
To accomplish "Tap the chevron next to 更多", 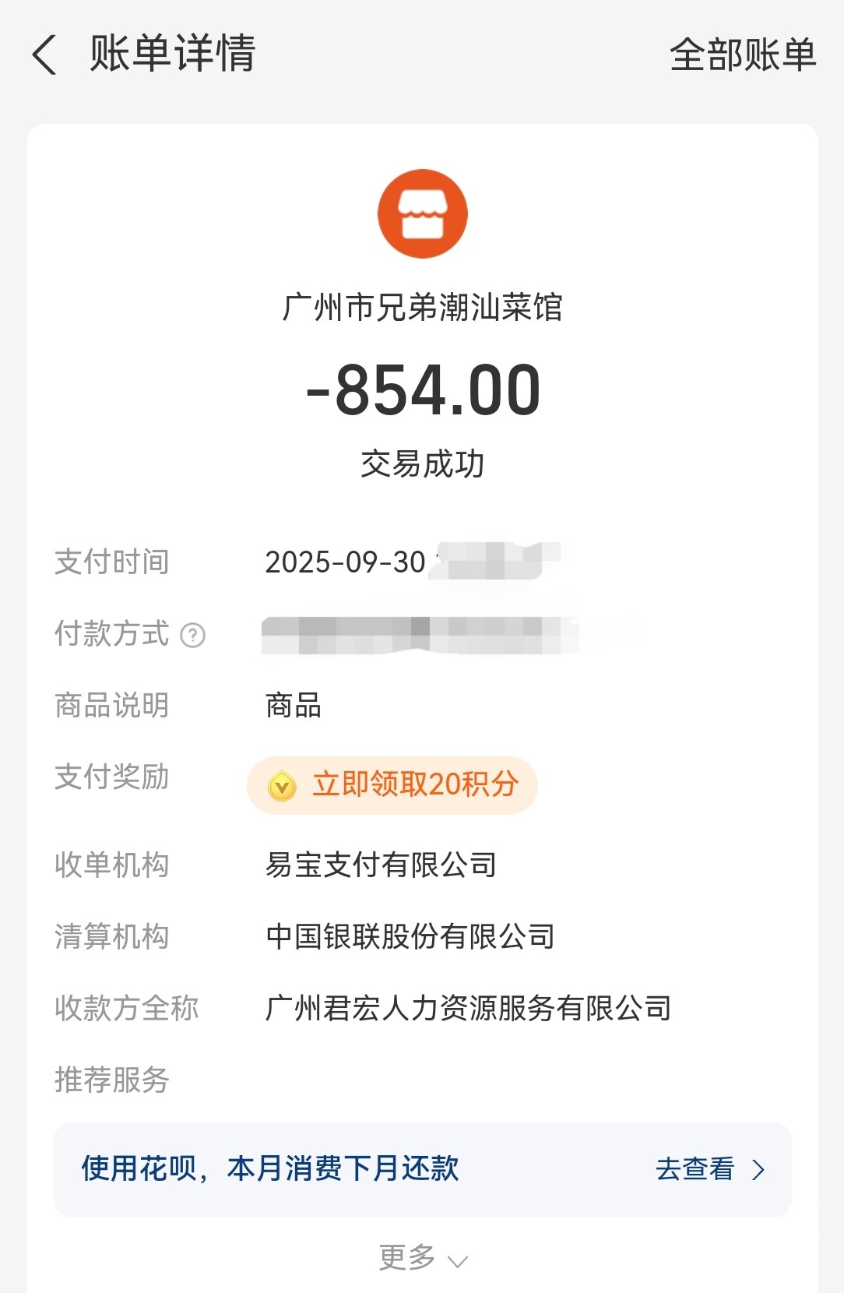I will pyautogui.click(x=457, y=1260).
